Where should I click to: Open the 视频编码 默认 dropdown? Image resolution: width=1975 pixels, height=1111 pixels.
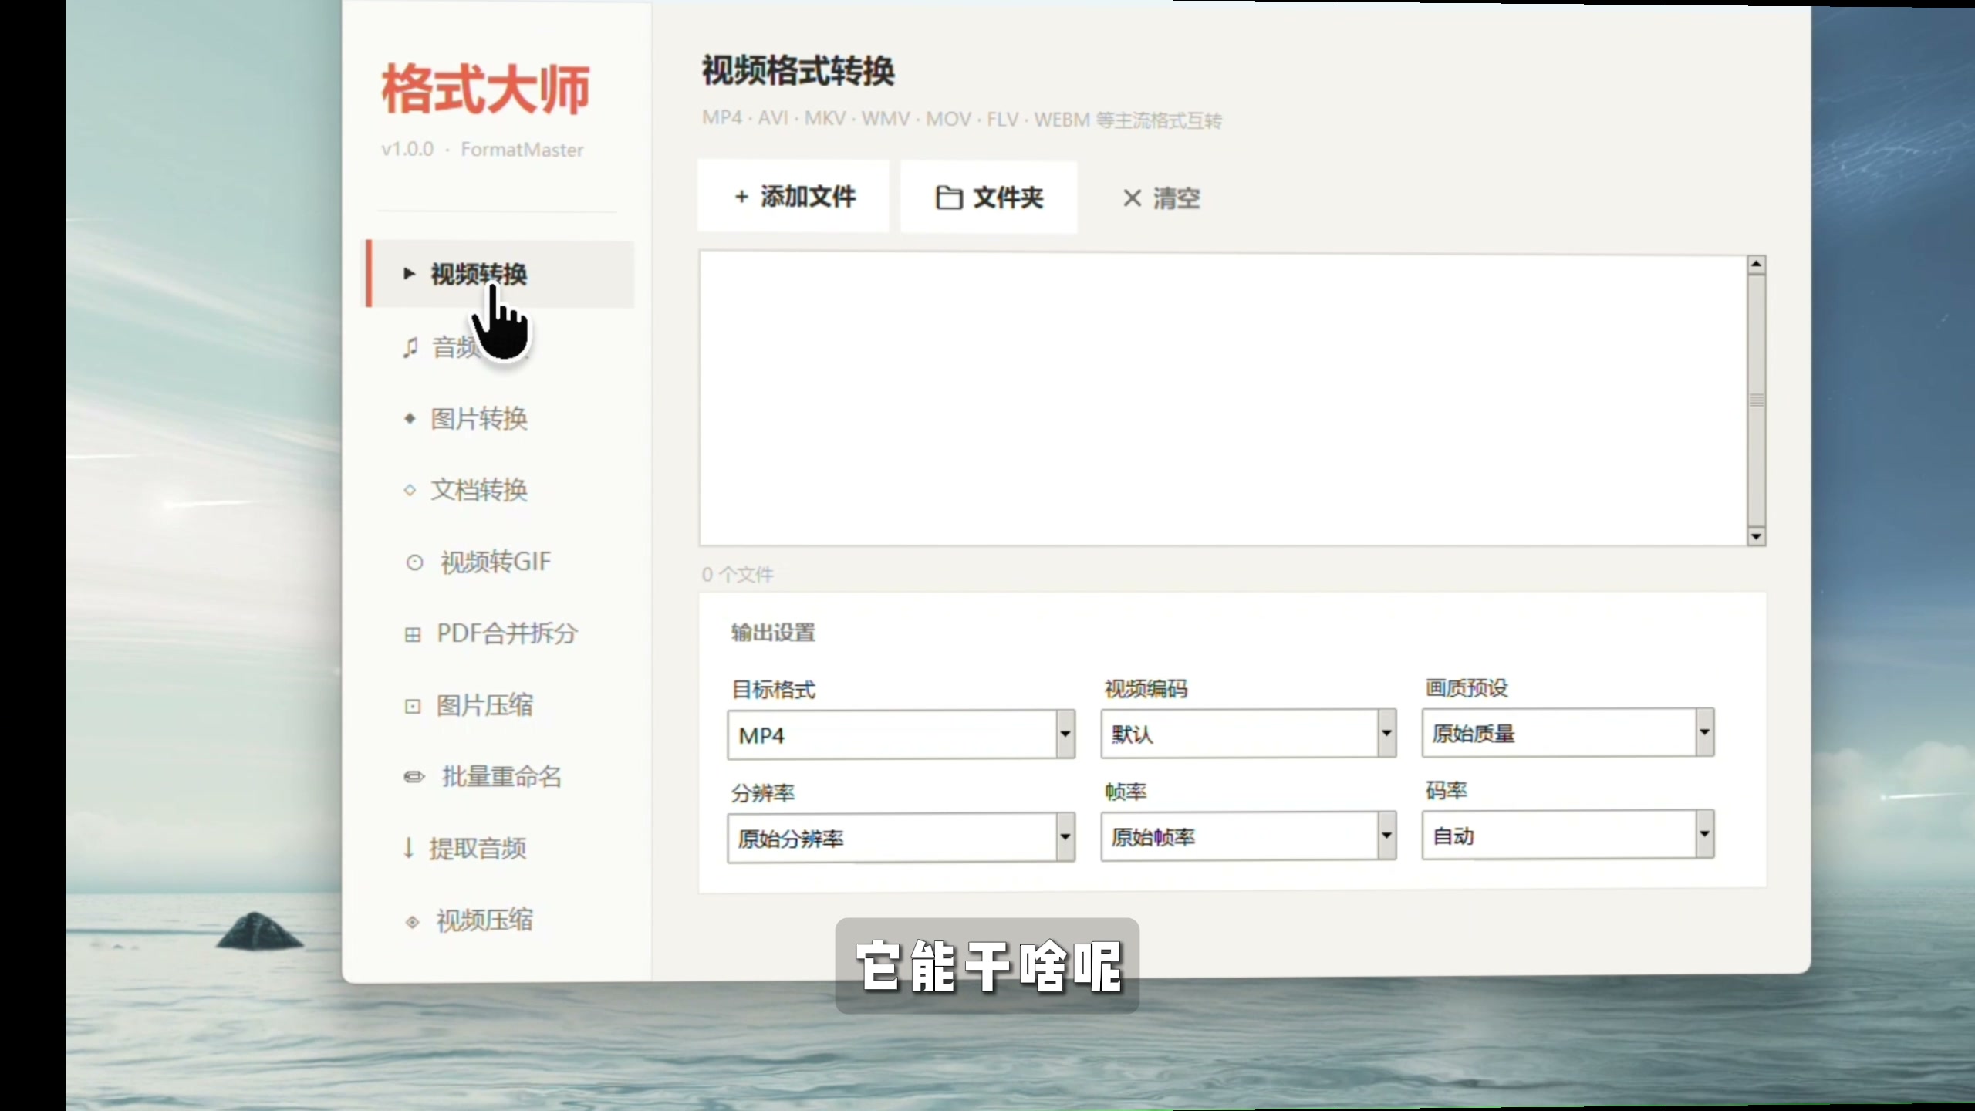click(1248, 733)
